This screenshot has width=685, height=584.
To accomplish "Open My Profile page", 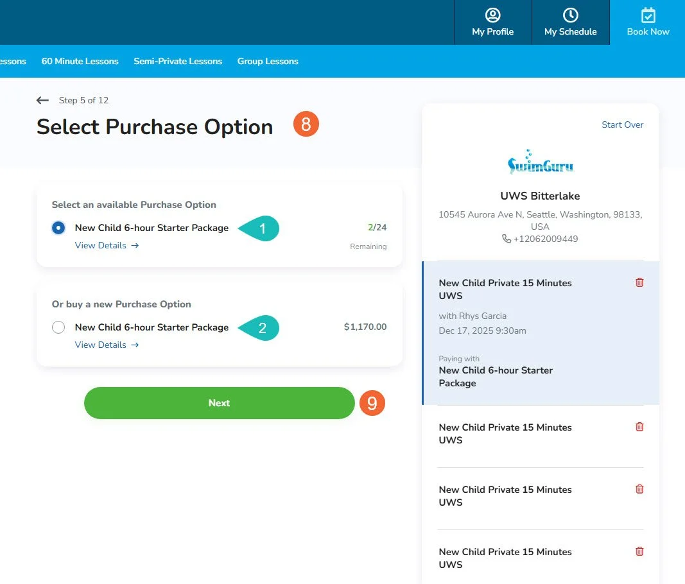I will [492, 22].
